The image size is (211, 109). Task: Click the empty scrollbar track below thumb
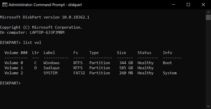[208, 62]
